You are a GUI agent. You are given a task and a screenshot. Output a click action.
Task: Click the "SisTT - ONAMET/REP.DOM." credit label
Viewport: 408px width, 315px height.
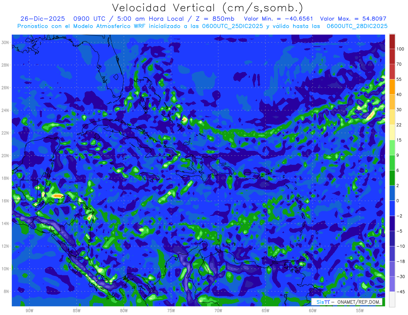[346, 302]
